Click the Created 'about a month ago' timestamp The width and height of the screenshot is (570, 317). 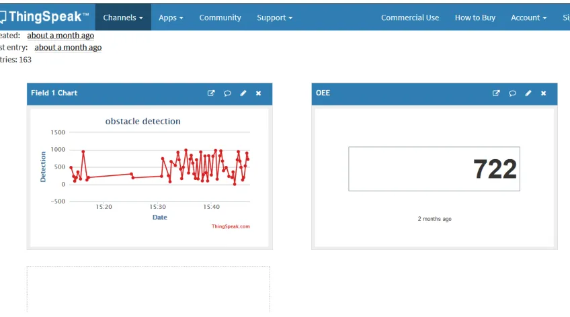(x=60, y=36)
